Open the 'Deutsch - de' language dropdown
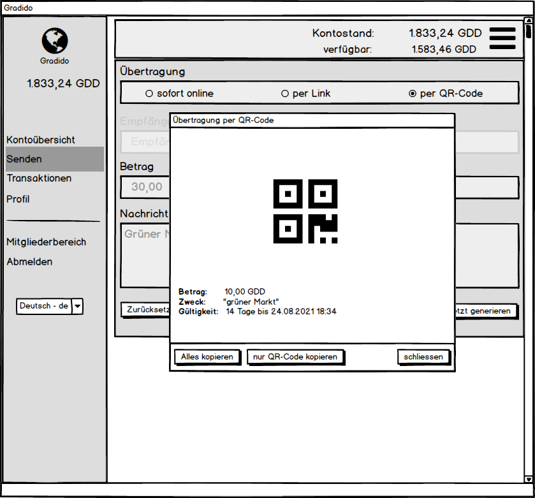535x498 pixels. coord(43,306)
